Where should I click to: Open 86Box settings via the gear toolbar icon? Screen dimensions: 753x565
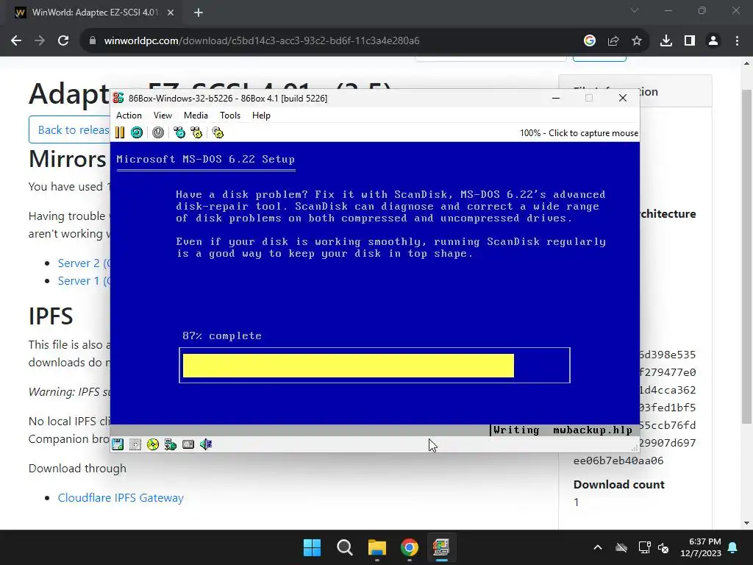coord(218,132)
